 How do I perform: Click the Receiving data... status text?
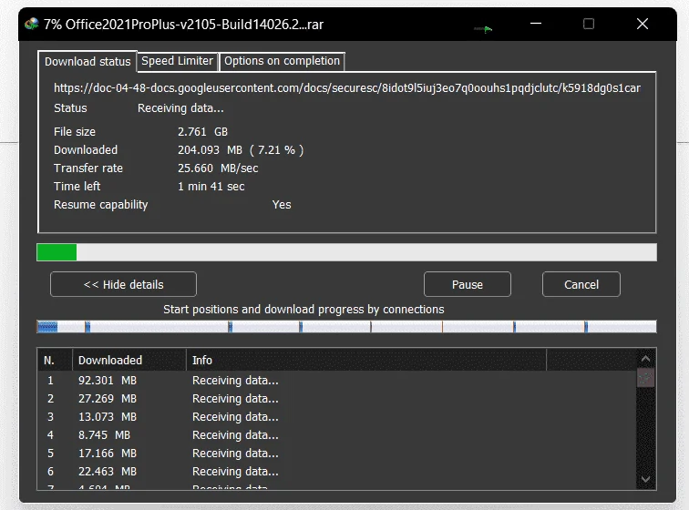180,108
